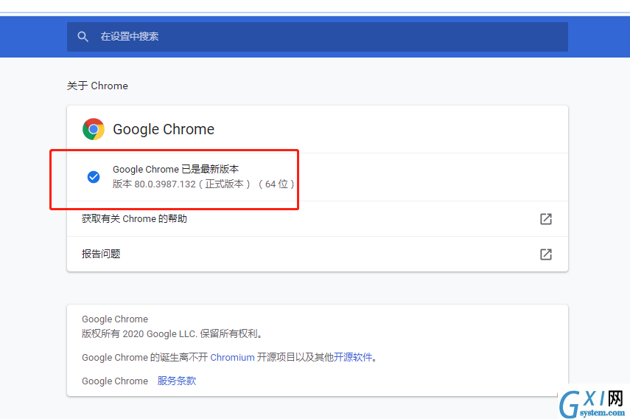Viewport: 630px width, 419px height.
Task: Click the Google Chrome logo icon
Action: pyautogui.click(x=94, y=129)
